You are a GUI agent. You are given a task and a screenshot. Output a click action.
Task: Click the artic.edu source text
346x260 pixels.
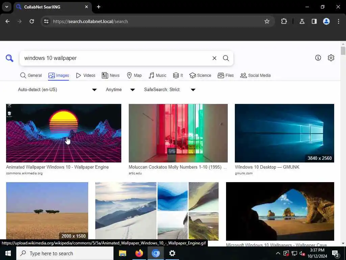[x=135, y=173]
